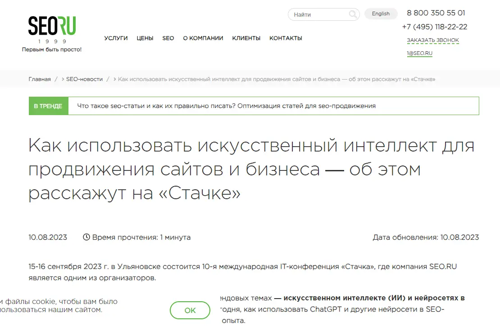
Task: Click the article headline text
Action: click(x=251, y=169)
